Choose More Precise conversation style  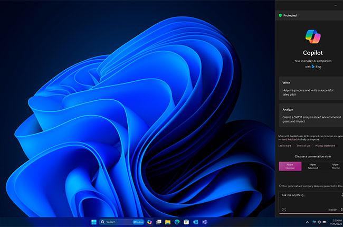pos(336,166)
